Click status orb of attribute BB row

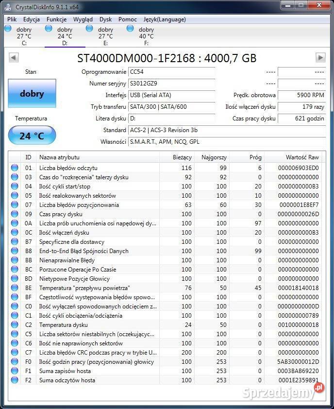coord(15,260)
